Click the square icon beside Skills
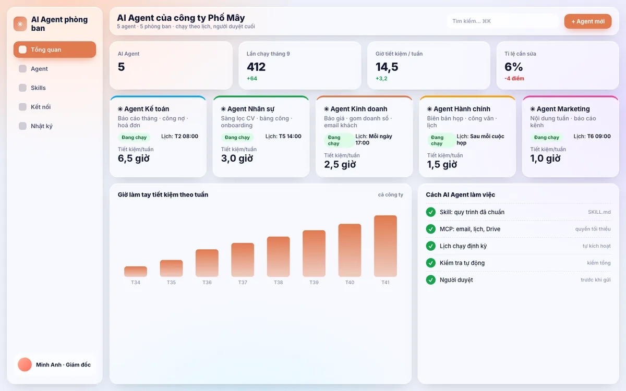 coord(22,88)
